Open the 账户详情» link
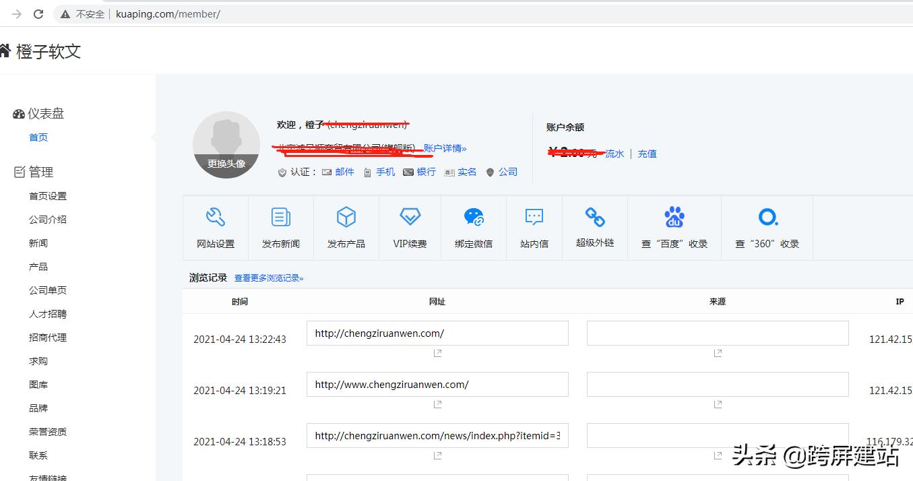Image resolution: width=913 pixels, height=481 pixels. pyautogui.click(x=445, y=148)
